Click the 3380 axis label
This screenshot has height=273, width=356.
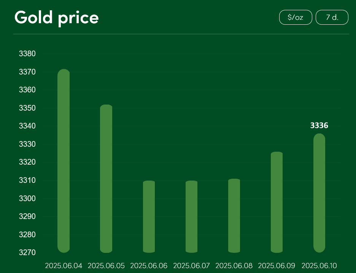(27, 54)
